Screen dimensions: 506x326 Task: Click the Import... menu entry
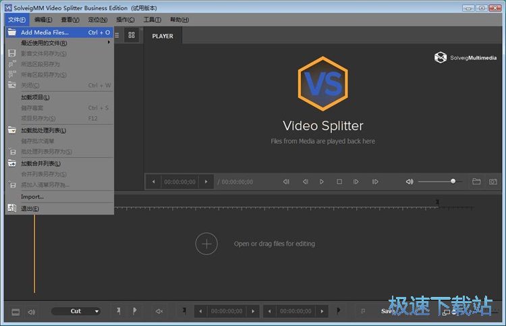coord(32,196)
